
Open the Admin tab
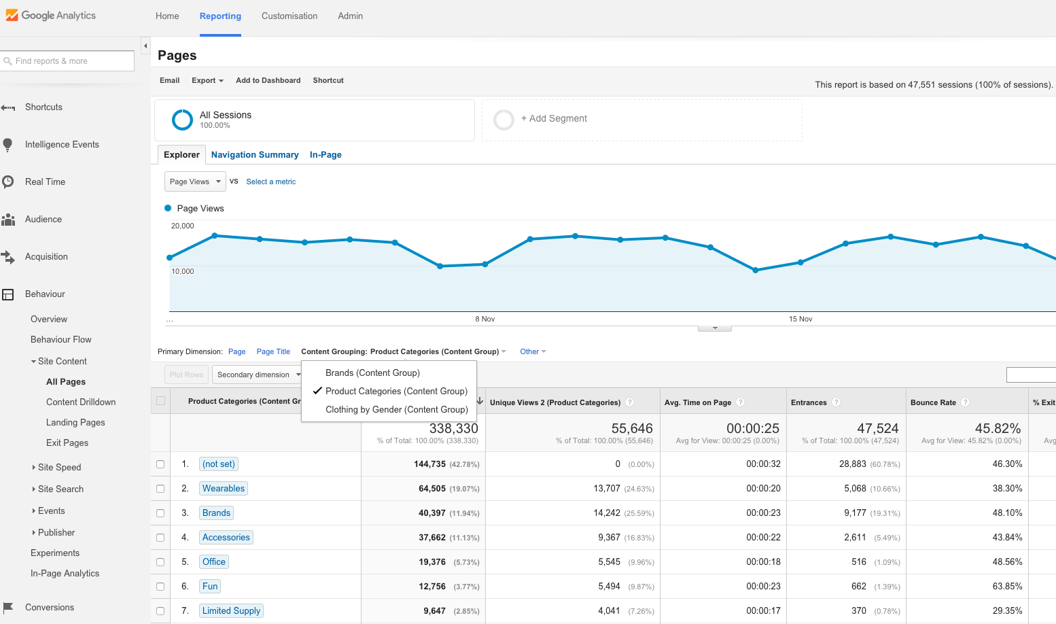[350, 16]
